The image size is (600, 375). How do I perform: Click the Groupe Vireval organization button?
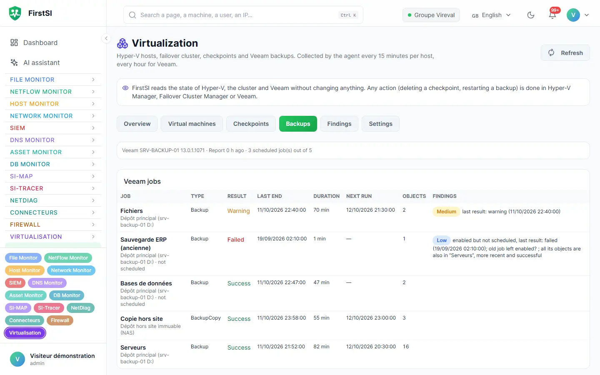point(431,15)
